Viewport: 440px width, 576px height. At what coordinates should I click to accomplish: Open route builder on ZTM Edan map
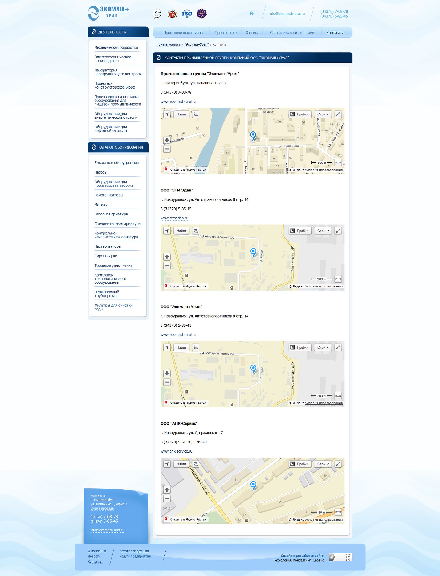tap(196, 231)
